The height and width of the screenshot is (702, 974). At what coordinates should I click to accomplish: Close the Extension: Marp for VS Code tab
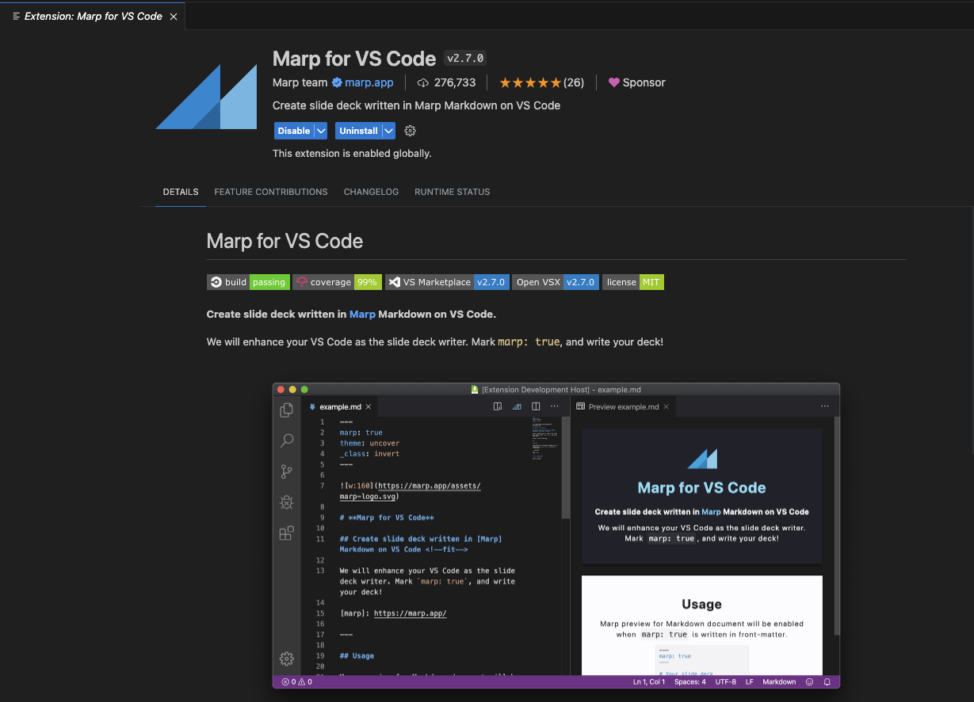pos(174,16)
